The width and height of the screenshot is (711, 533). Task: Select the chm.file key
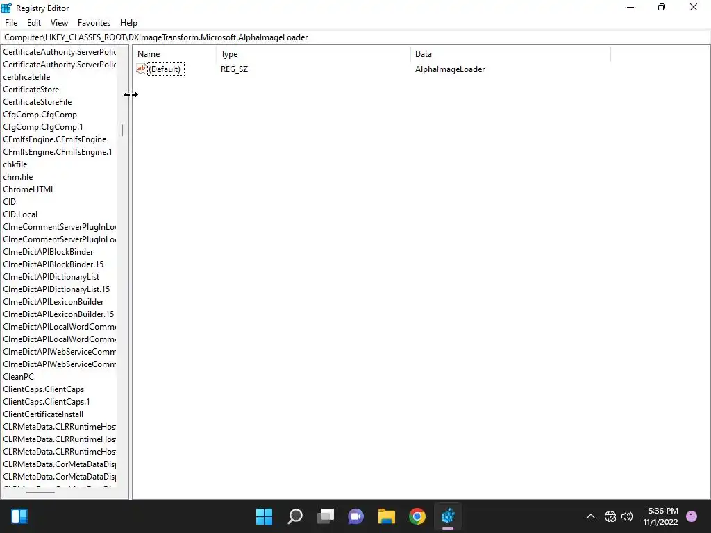tap(17, 177)
